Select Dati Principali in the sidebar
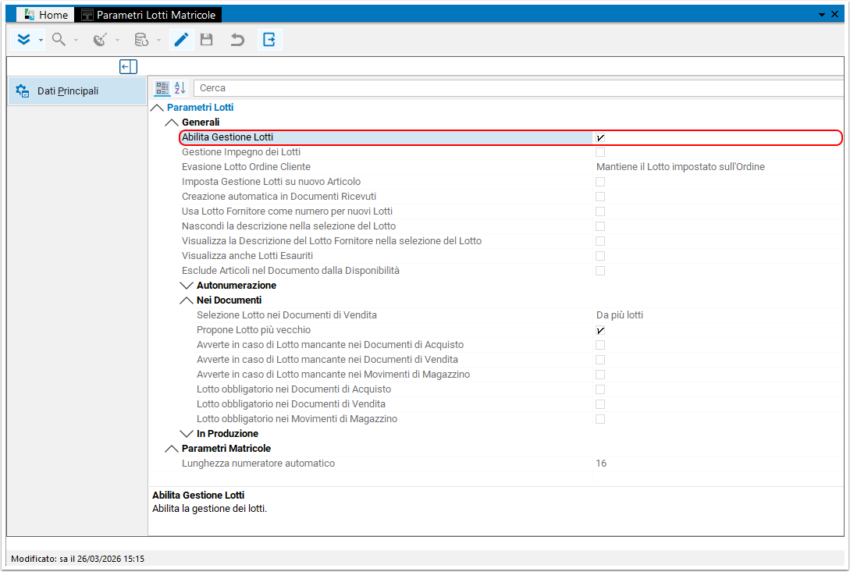Screen dimensions: 850x572 click(77, 91)
